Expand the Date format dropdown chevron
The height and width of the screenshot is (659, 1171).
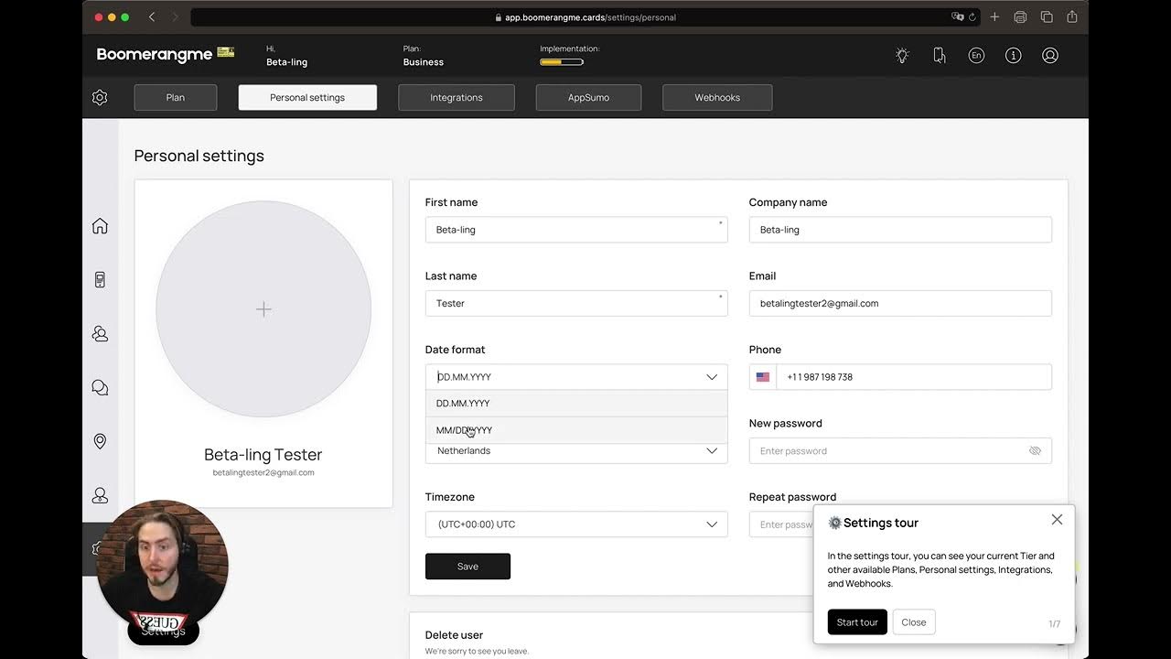tap(712, 377)
